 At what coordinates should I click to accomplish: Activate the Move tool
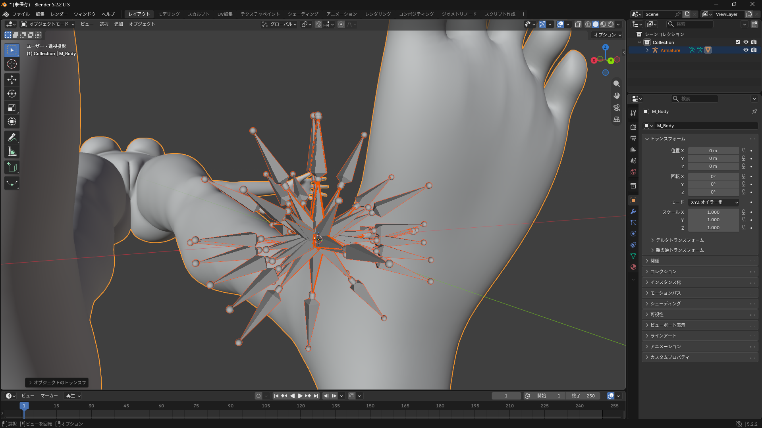(12, 80)
